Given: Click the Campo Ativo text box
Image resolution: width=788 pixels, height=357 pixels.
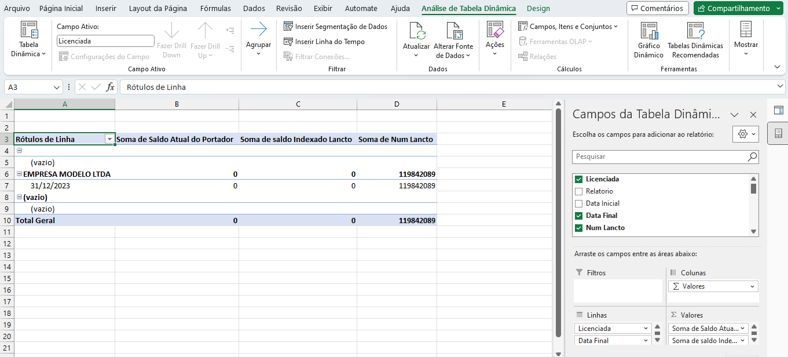Looking at the screenshot, I should 105,41.
